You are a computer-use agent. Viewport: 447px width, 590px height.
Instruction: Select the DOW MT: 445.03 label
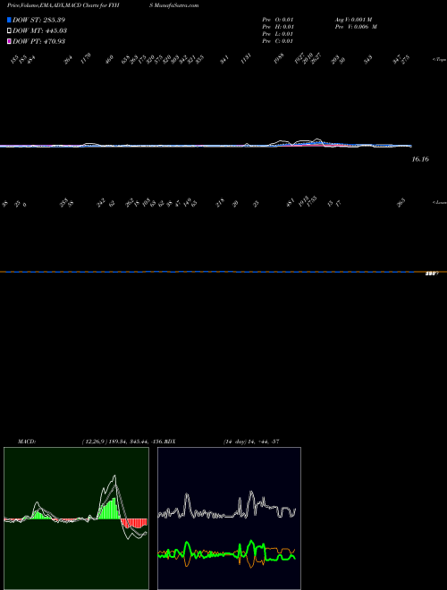tap(40, 31)
